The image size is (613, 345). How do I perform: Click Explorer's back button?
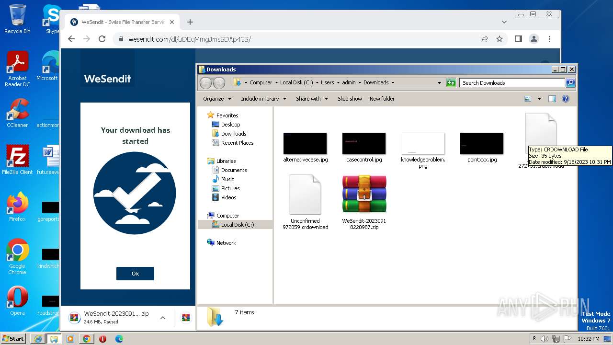[x=205, y=83]
